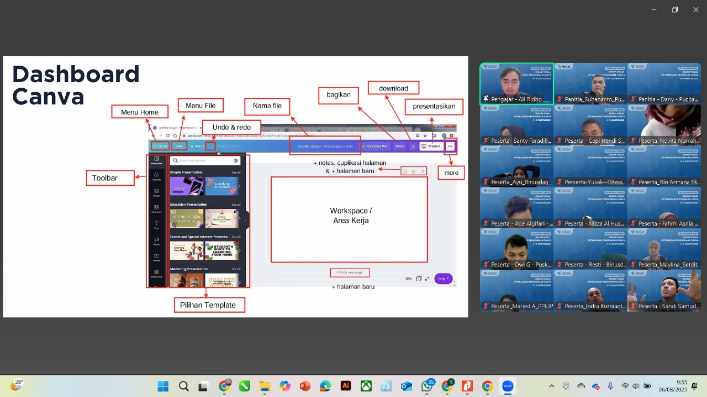The height and width of the screenshot is (397, 707).
Task: Select Panitia_Suhananto video tile
Action: 590,83
